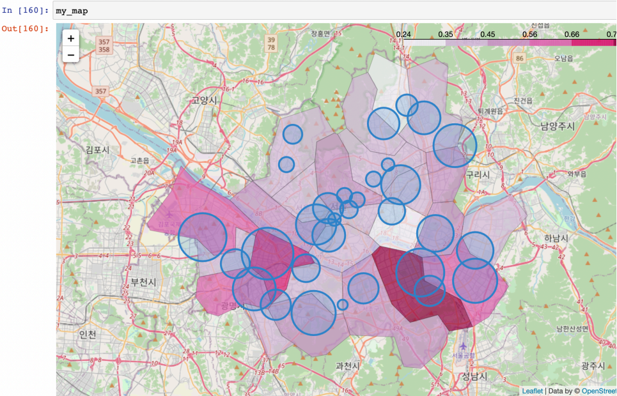Click the lightest legend segment near 0.24
Screen dimensions: 617x396
pyautogui.click(x=425, y=42)
